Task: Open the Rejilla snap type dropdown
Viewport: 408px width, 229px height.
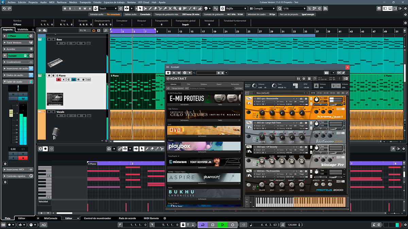Action: click(236, 8)
